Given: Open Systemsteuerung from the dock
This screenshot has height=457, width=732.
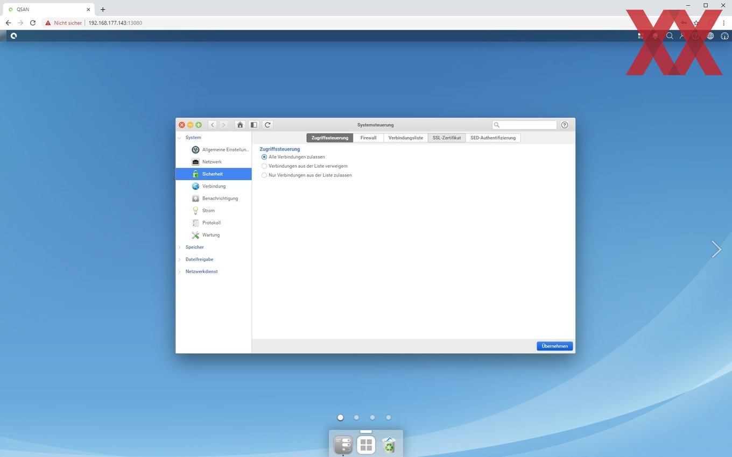Looking at the screenshot, I should pos(343,445).
